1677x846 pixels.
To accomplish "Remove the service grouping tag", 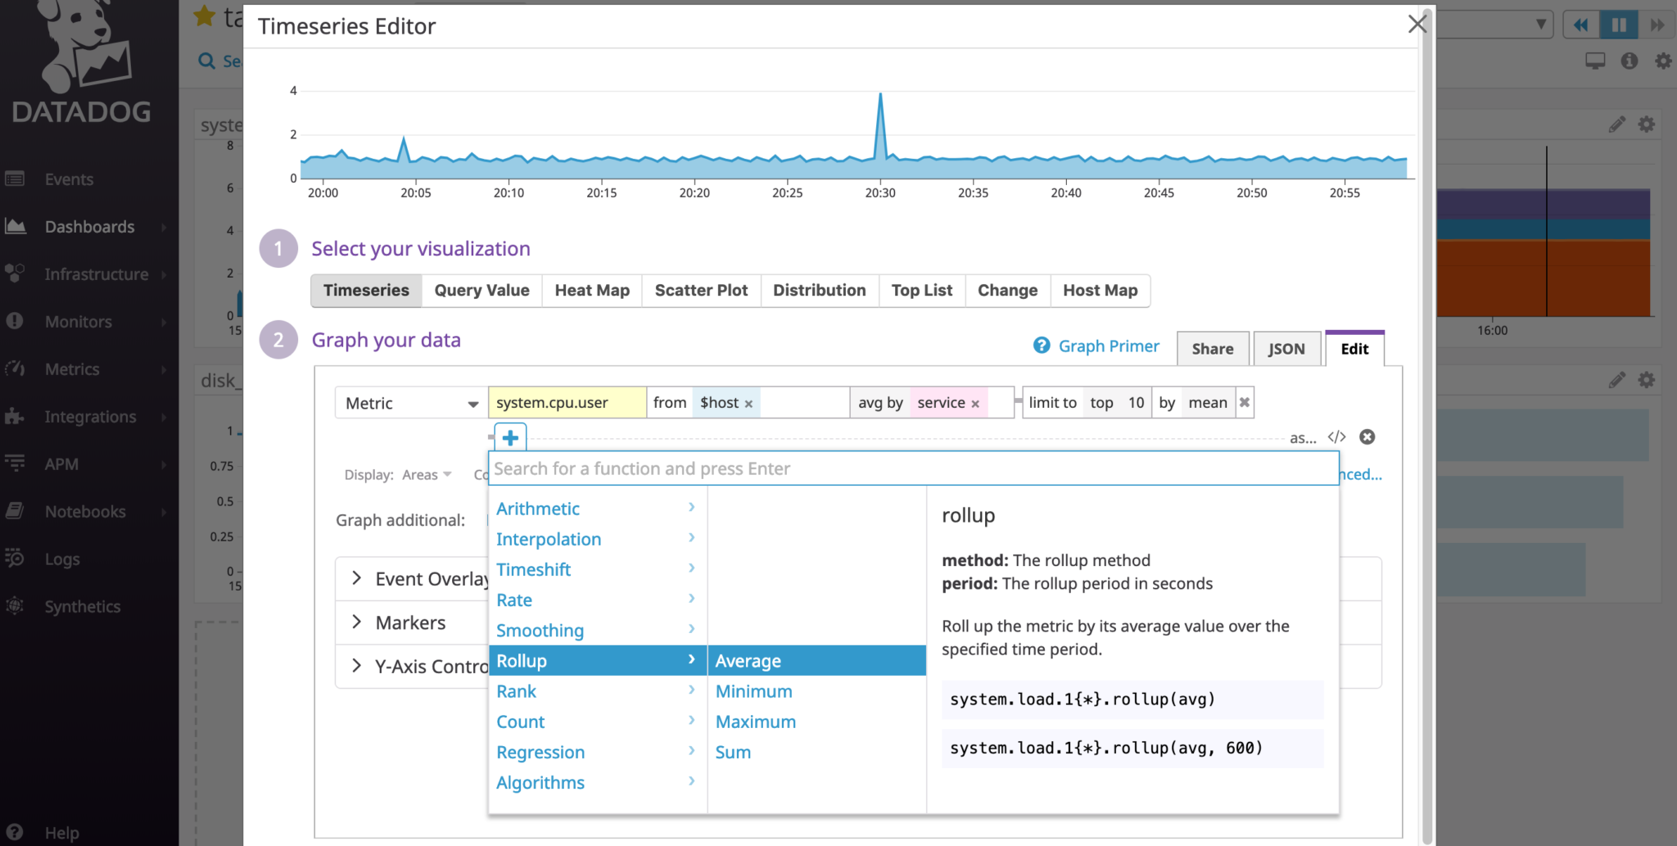I will [975, 403].
